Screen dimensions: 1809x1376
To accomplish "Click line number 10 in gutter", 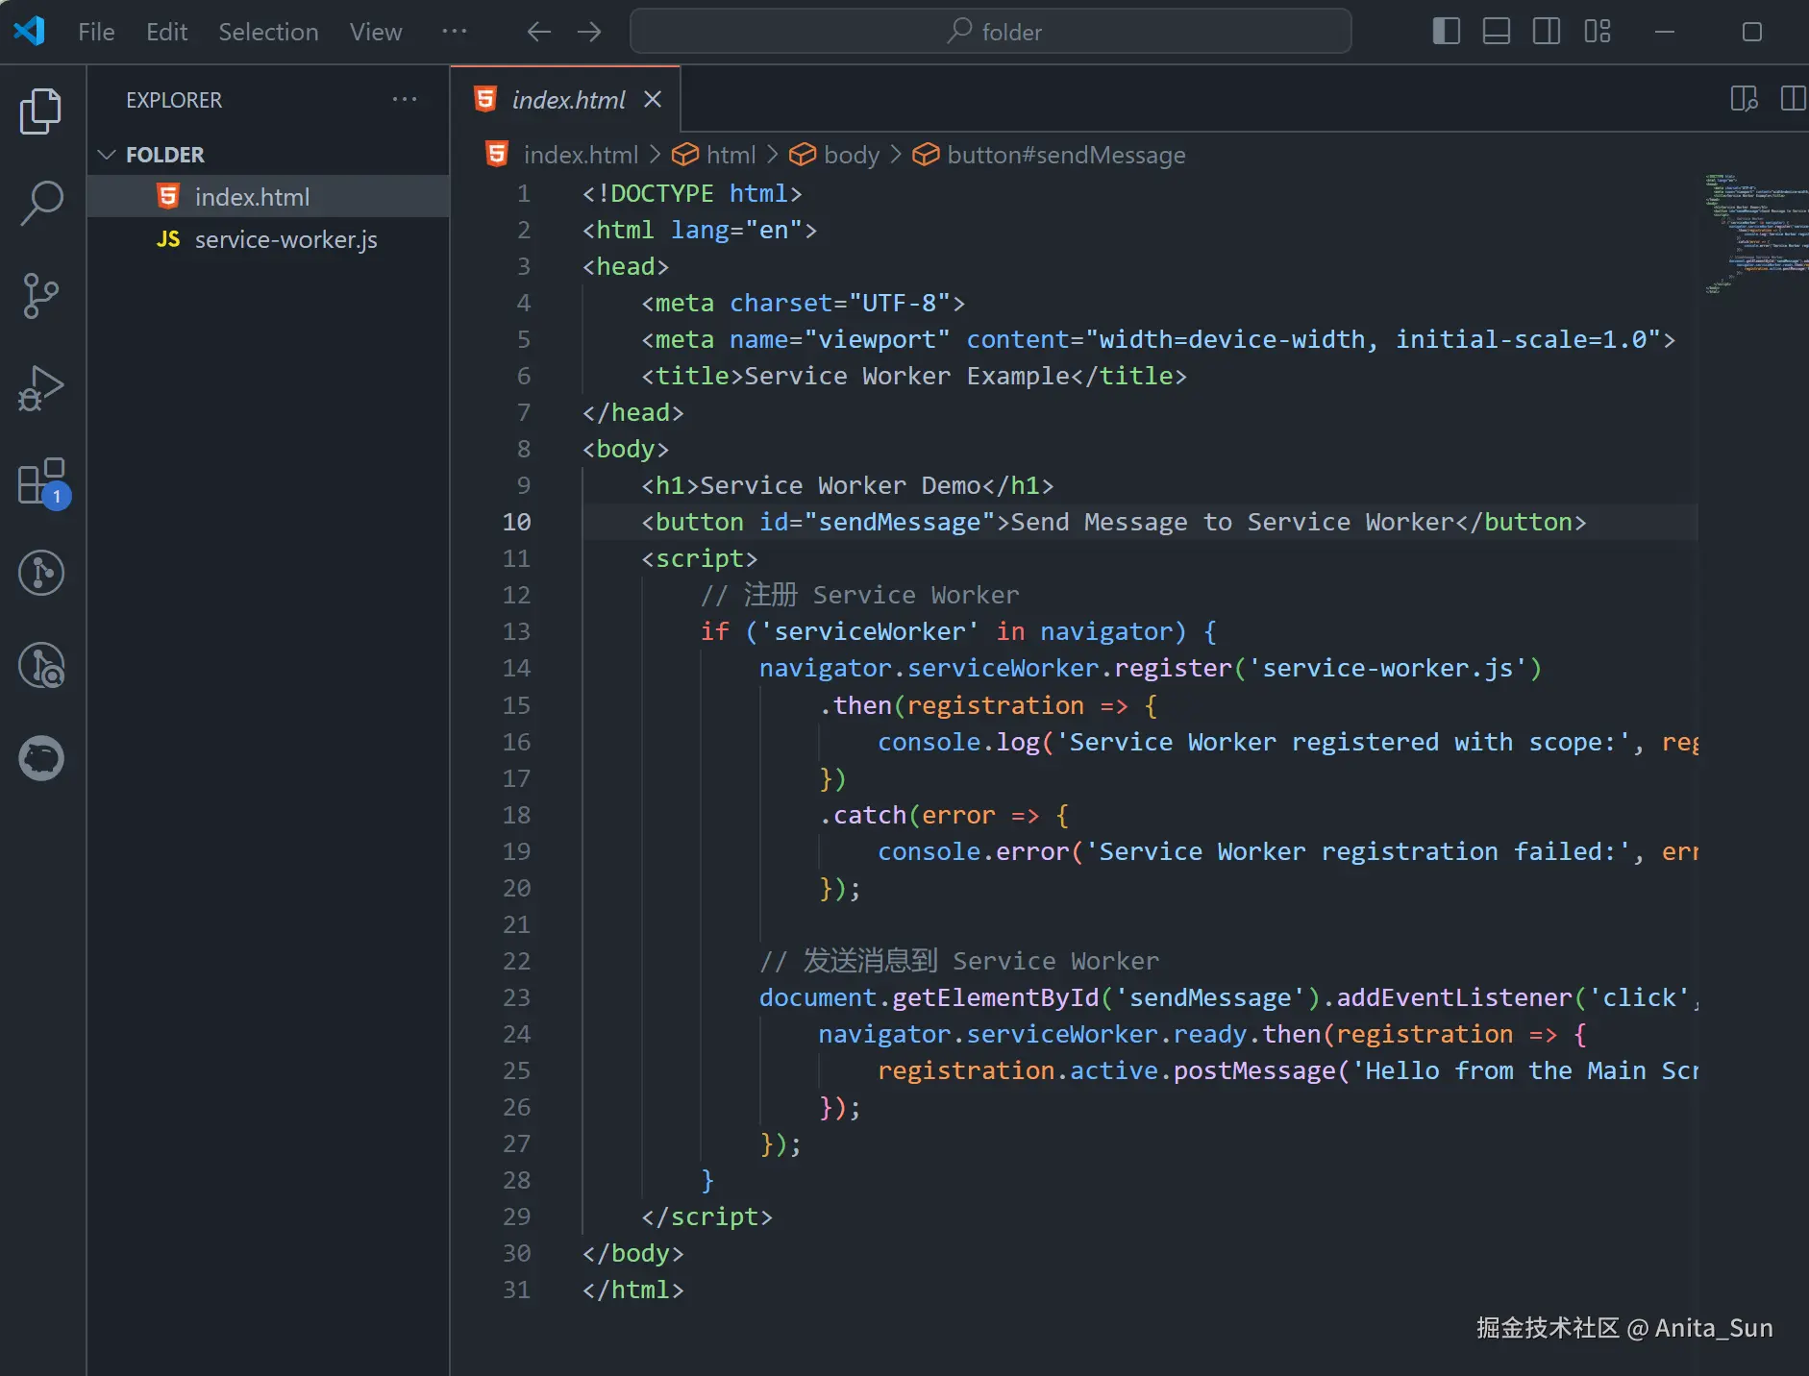I will click(516, 522).
